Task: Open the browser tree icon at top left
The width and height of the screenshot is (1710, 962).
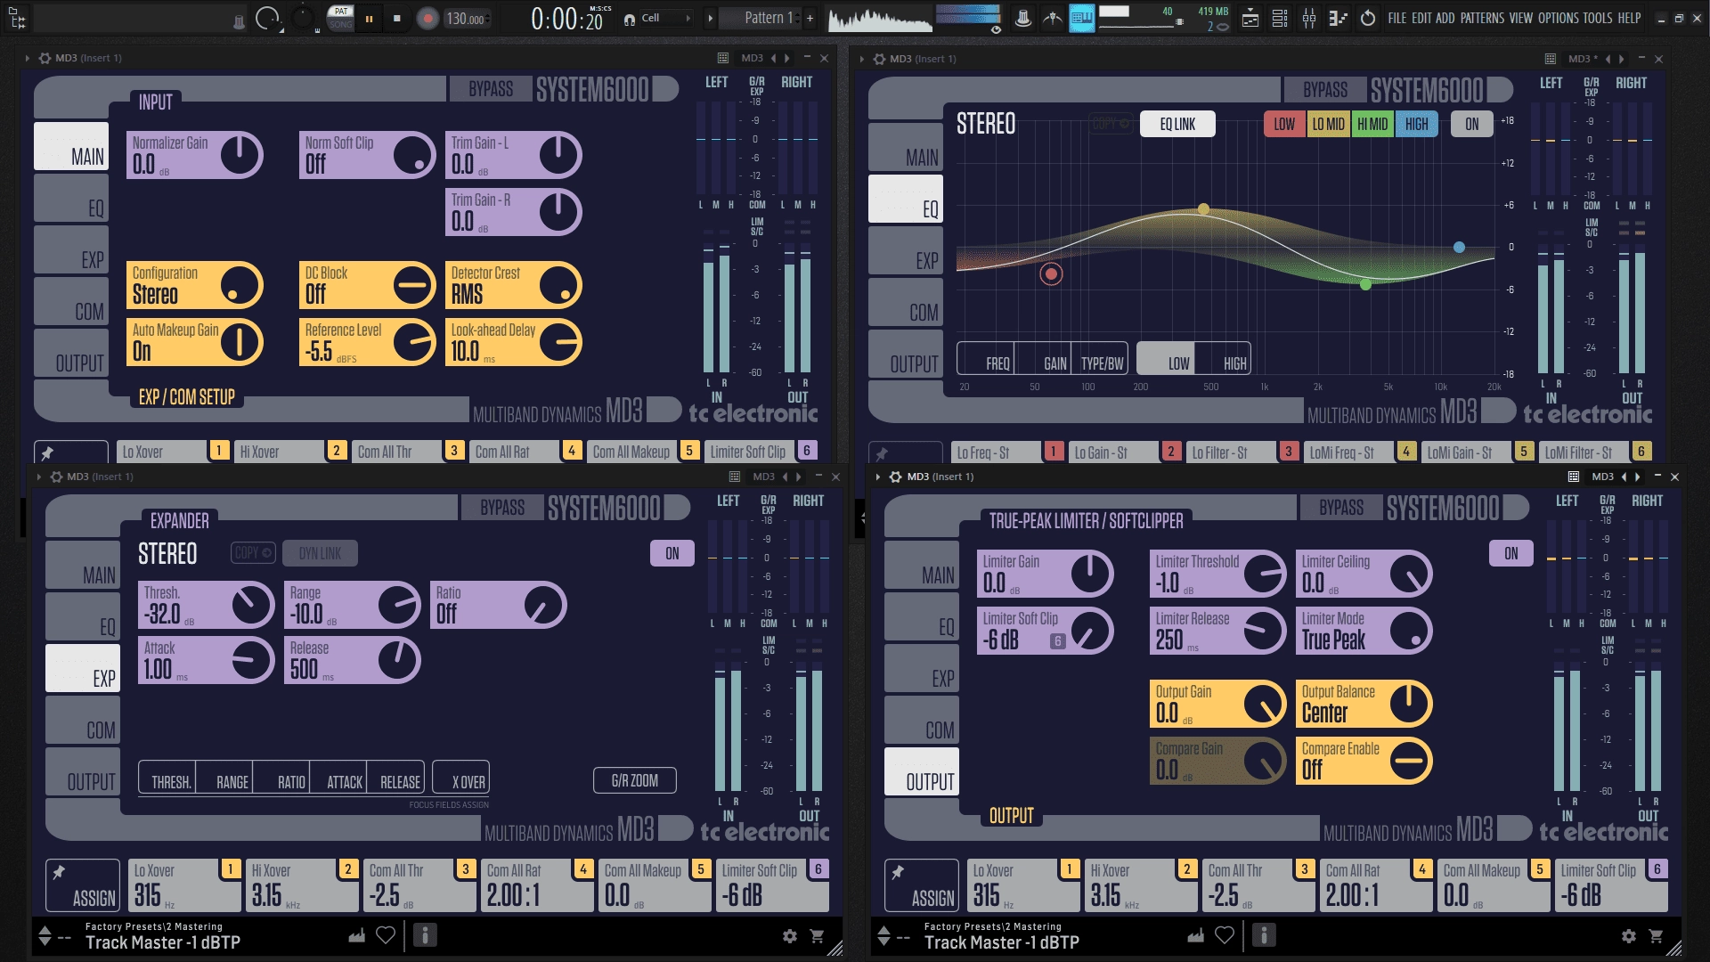Action: (16, 17)
